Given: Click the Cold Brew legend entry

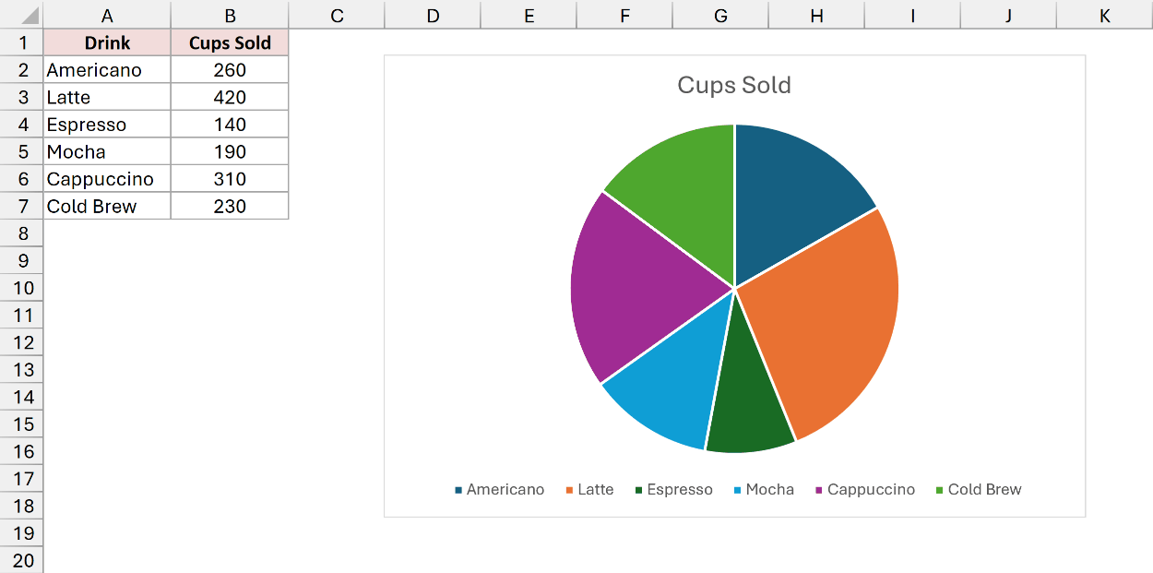Looking at the screenshot, I should 979,490.
